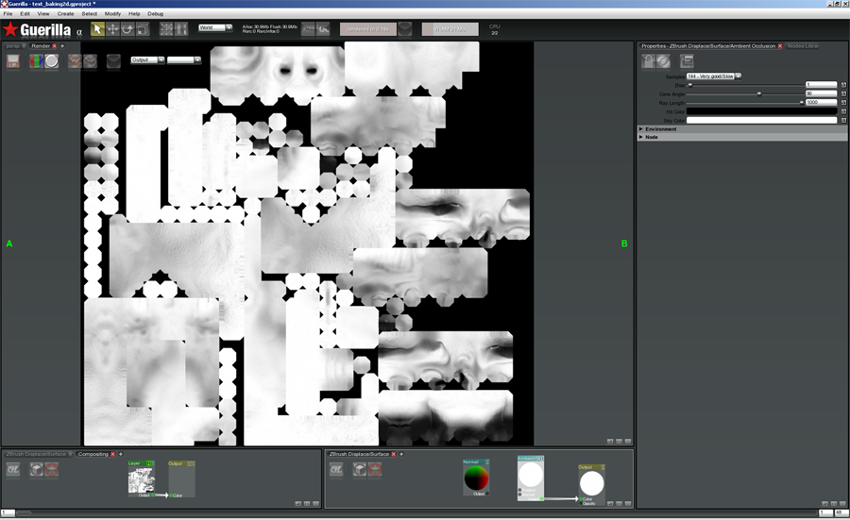
Task: Select the arrow selection tool
Action: (x=97, y=29)
